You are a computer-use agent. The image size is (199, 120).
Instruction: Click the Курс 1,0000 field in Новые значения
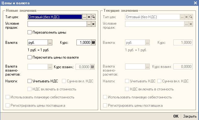[84, 43]
